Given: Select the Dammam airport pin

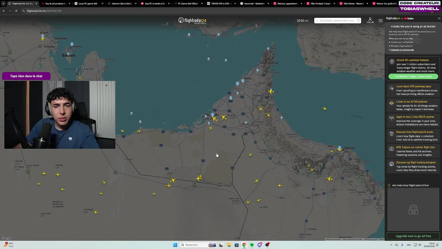Looking at the screenshot, I should [43, 36].
